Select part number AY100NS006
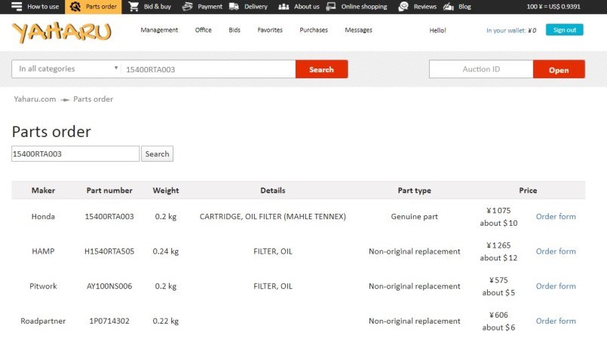Screen dimensions: 607x347 [x=109, y=286]
